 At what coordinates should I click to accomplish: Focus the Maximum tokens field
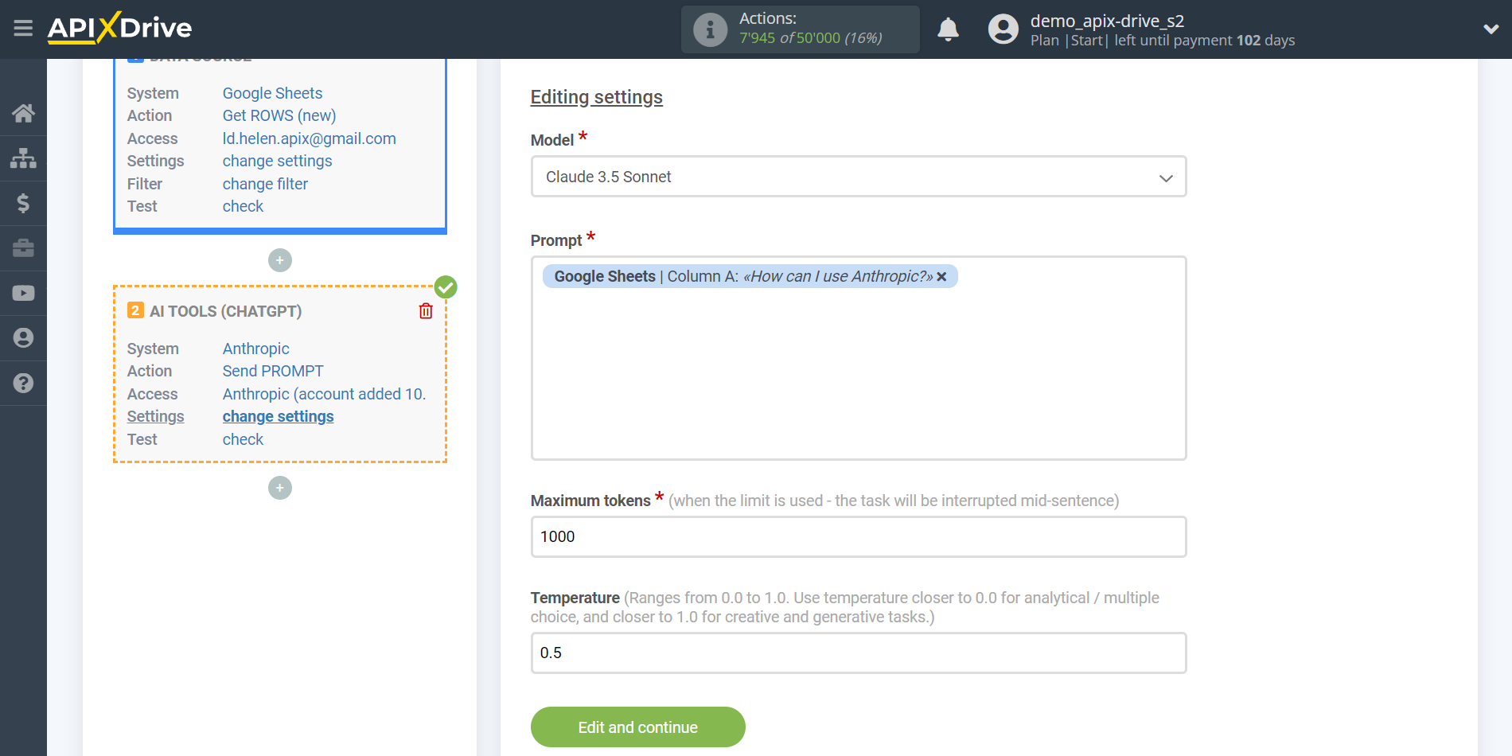(x=859, y=536)
